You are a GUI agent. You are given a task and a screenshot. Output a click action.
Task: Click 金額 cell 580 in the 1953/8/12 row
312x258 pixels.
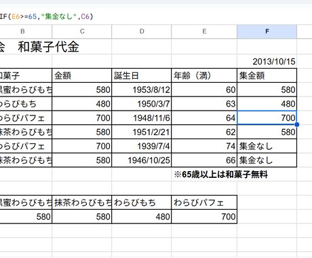coord(82,90)
